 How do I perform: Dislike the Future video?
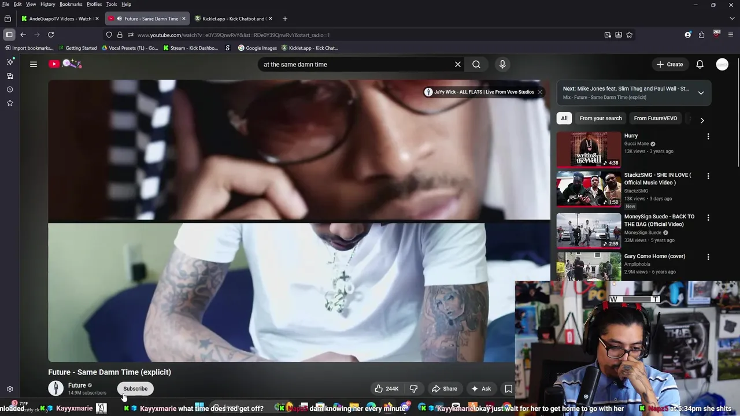coord(413,389)
